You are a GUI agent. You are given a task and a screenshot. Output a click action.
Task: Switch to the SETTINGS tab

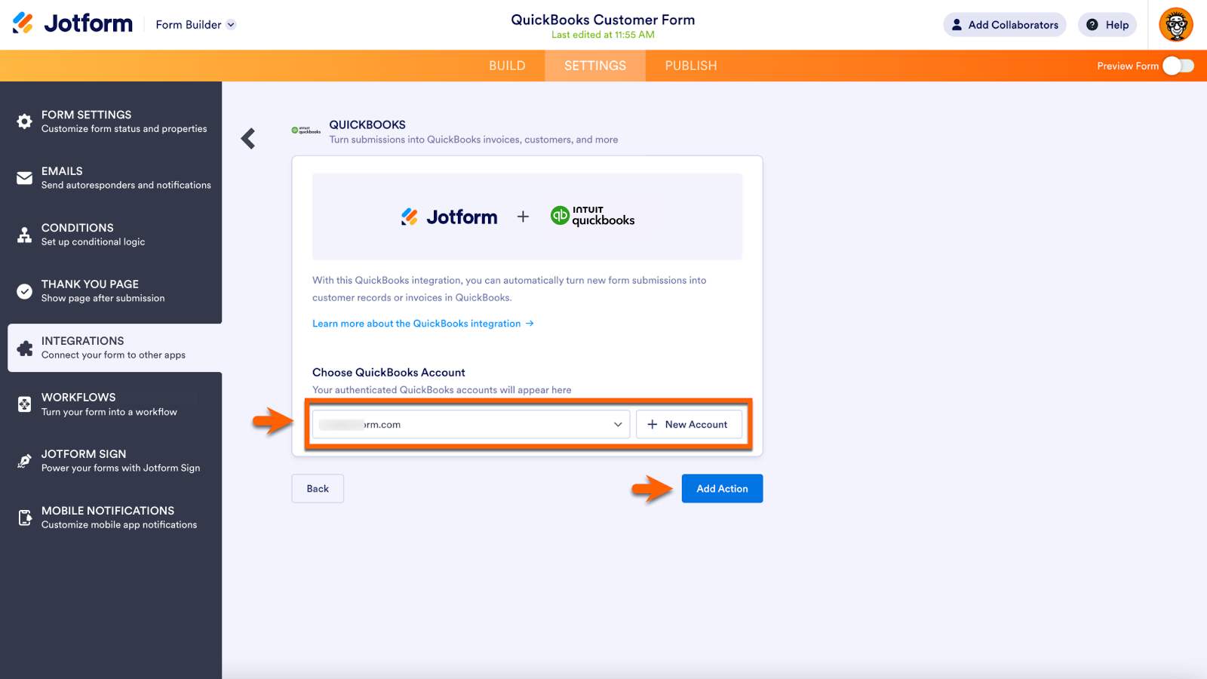pyautogui.click(x=595, y=66)
